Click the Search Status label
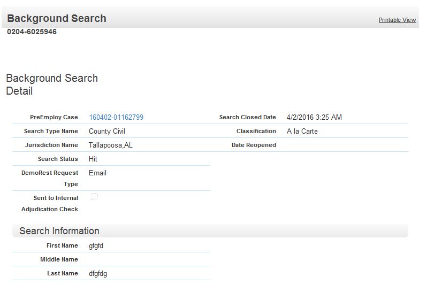Screen dimensions: 427x285 [x=58, y=159]
